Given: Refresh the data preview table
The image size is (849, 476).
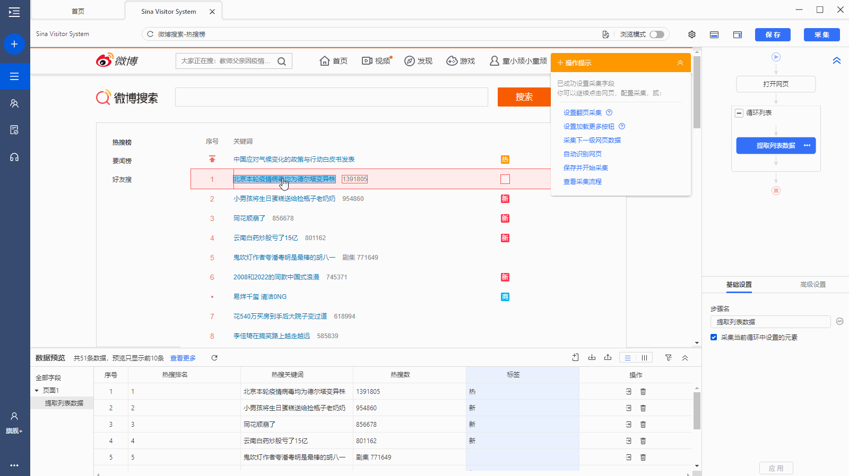Looking at the screenshot, I should tap(214, 358).
